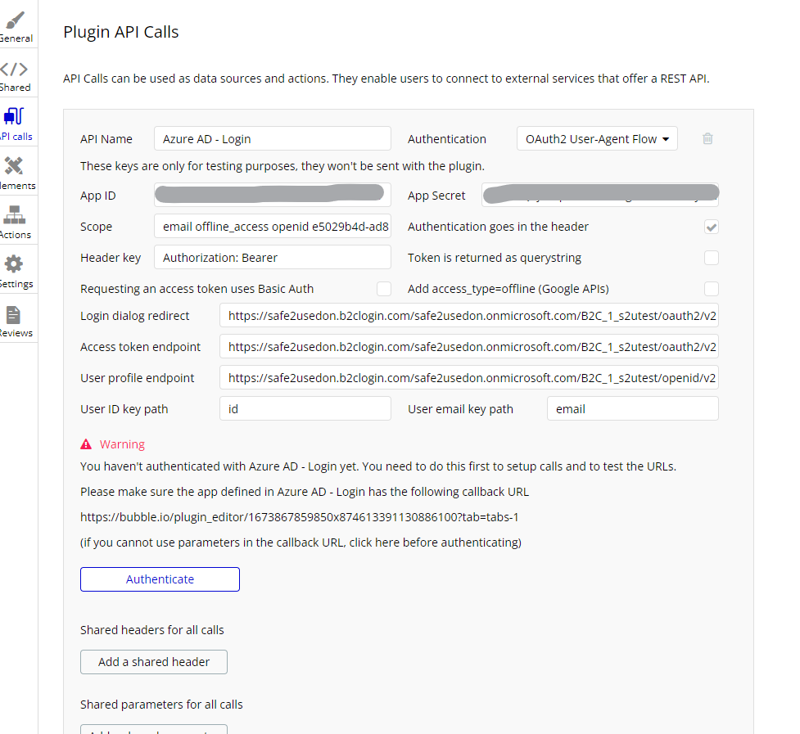Viewport: 800px width, 734px height.
Task: Click the red Warning triangle icon
Action: [x=86, y=444]
